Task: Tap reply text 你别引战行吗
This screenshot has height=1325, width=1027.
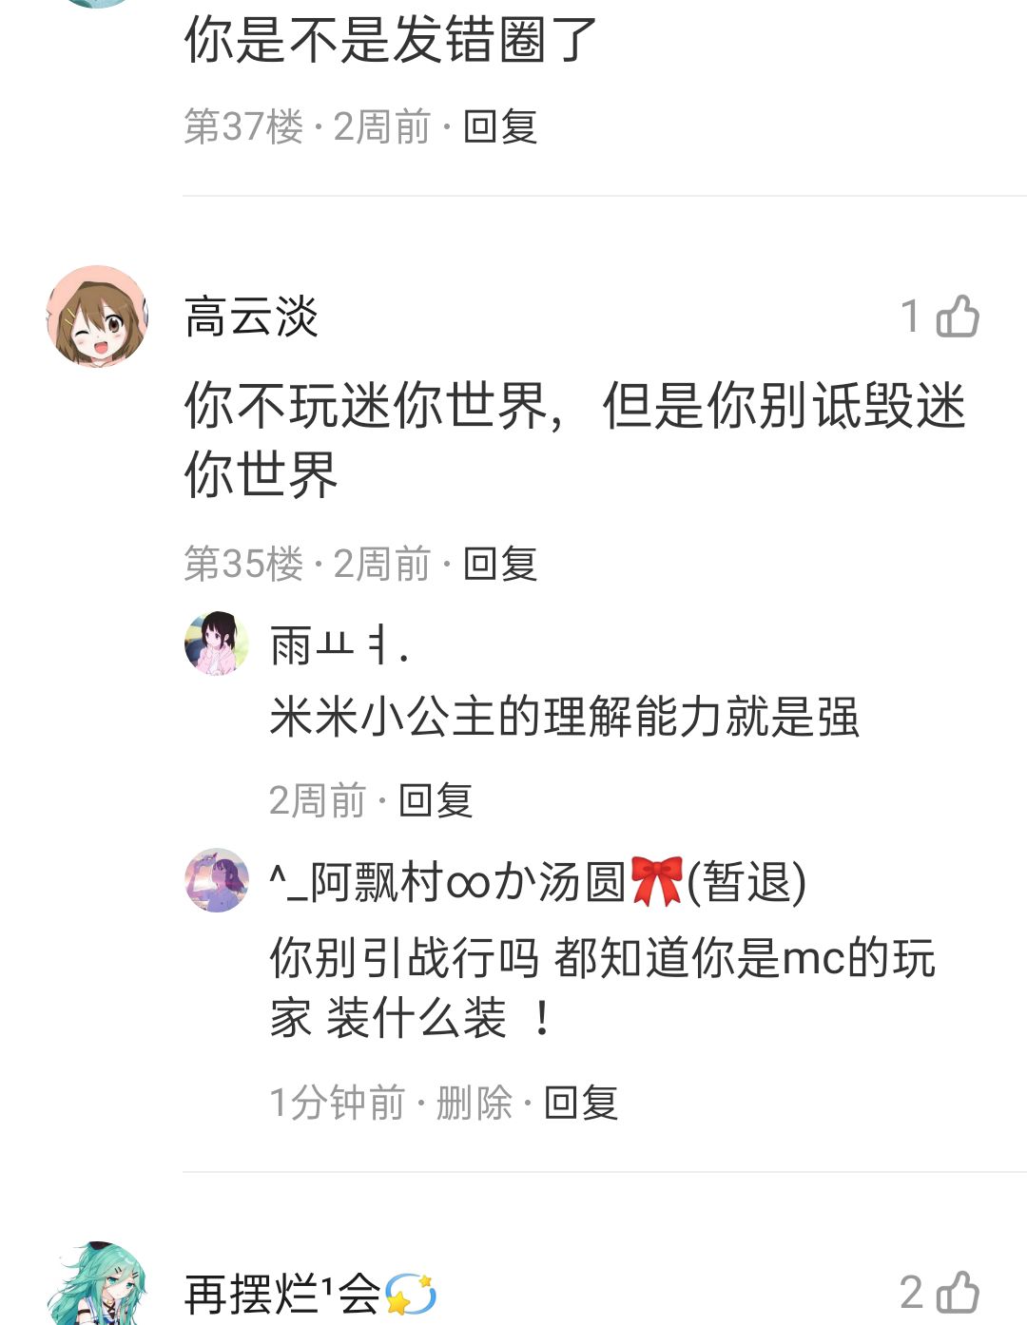Action: (x=405, y=958)
